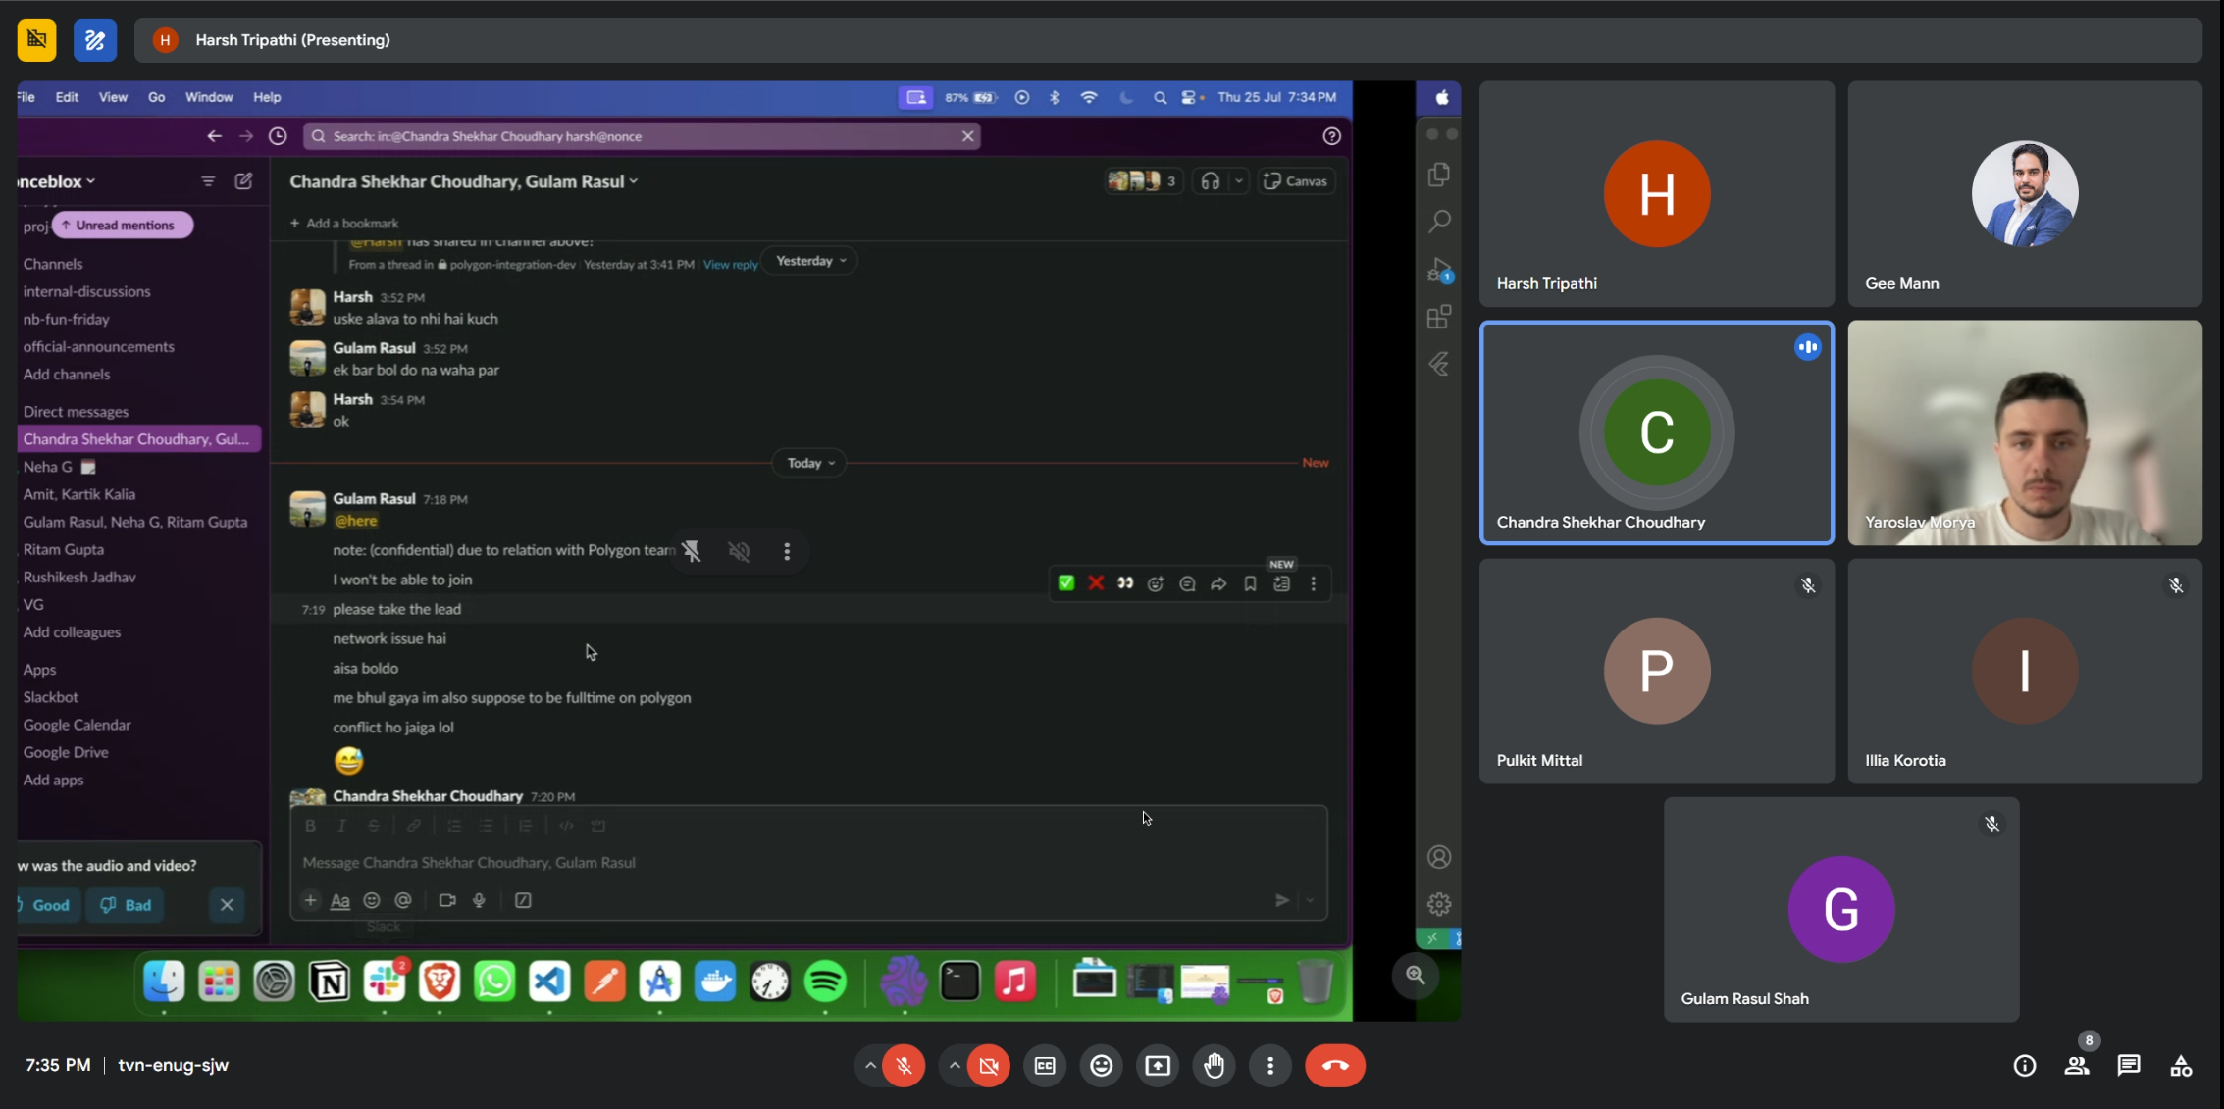The height and width of the screenshot is (1109, 2224).
Task: Expand huddle options chevron beside the headphones
Action: pyautogui.click(x=1238, y=181)
